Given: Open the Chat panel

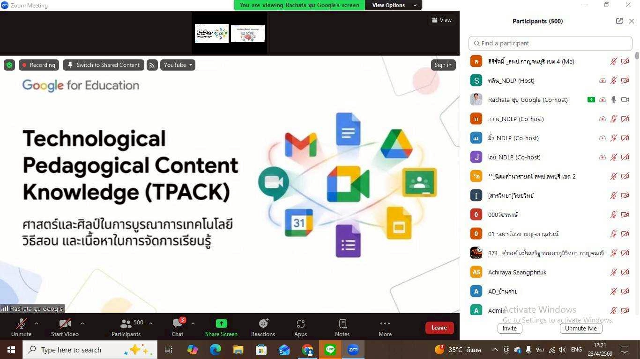Looking at the screenshot, I should tap(178, 328).
